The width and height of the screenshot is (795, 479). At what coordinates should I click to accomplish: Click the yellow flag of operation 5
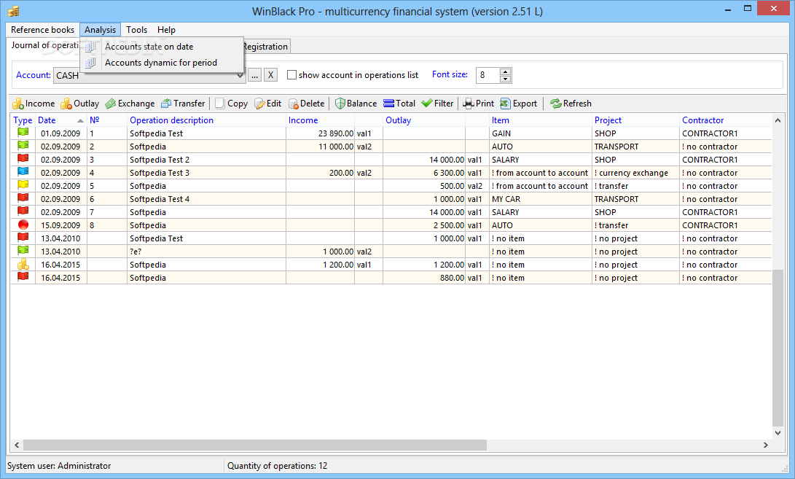click(x=23, y=186)
